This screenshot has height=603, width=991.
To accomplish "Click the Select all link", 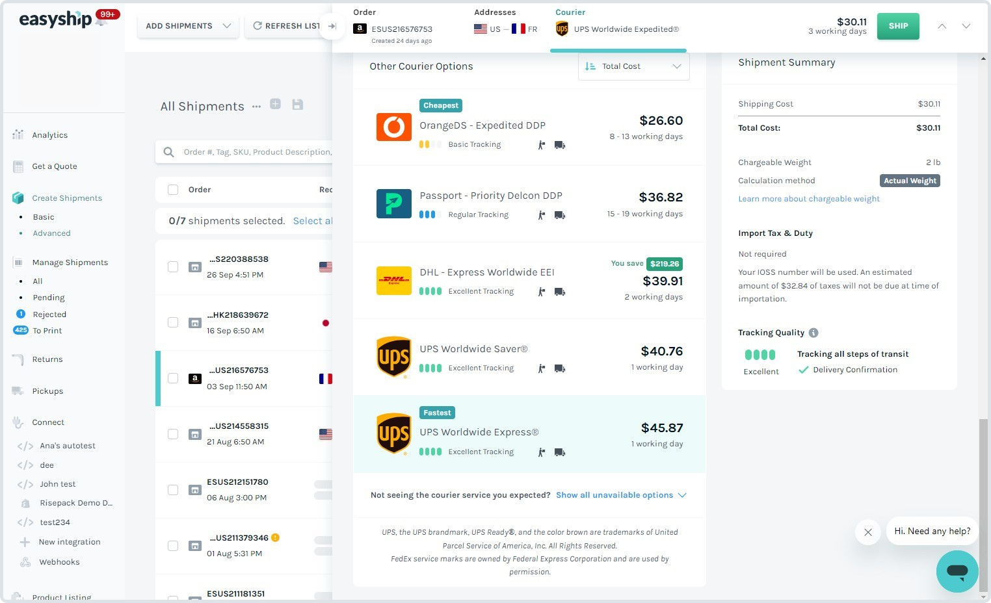I will click(313, 221).
